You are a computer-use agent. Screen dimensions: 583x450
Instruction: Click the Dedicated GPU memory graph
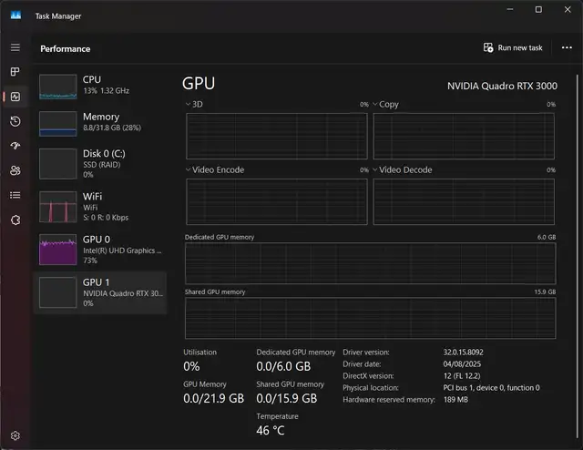pyautogui.click(x=371, y=263)
